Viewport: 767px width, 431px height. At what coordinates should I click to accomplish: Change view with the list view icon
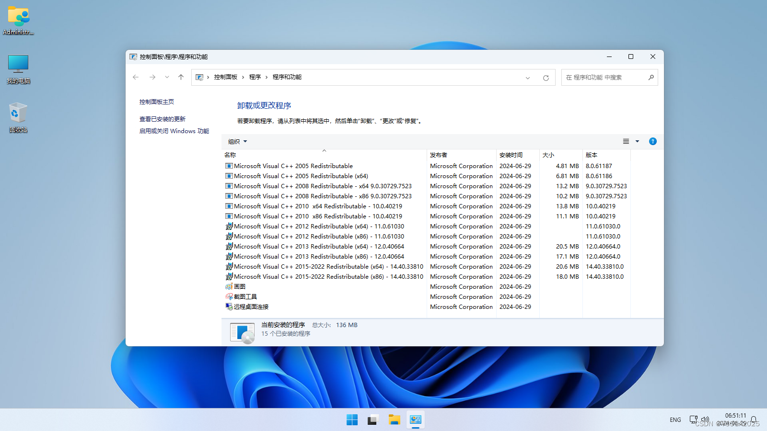pos(626,141)
